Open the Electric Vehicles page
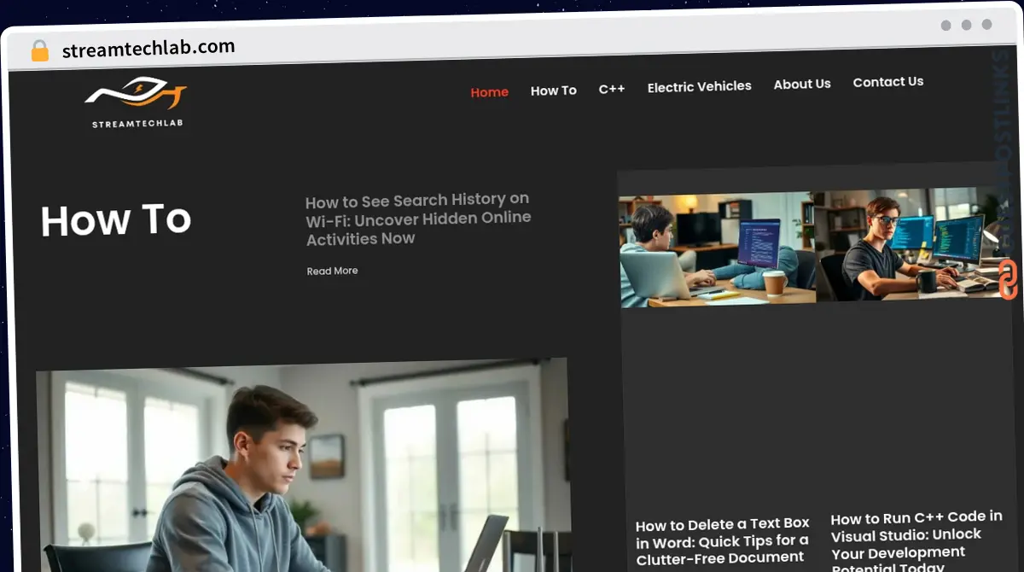This screenshot has height=572, width=1024. (700, 85)
